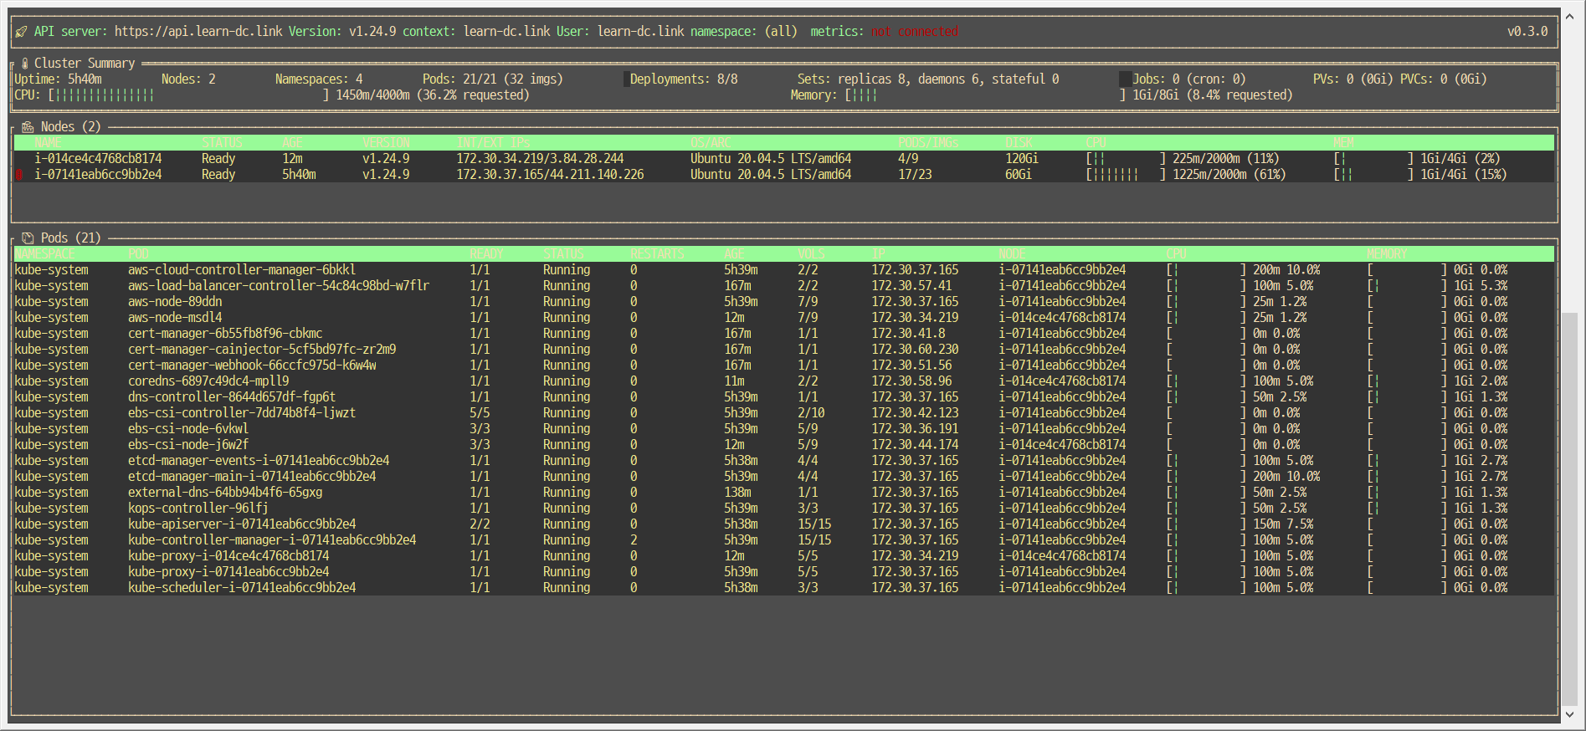Click the Pods: 21/21 (32 imgs) summary
The width and height of the screenshot is (1586, 731).
(x=493, y=79)
